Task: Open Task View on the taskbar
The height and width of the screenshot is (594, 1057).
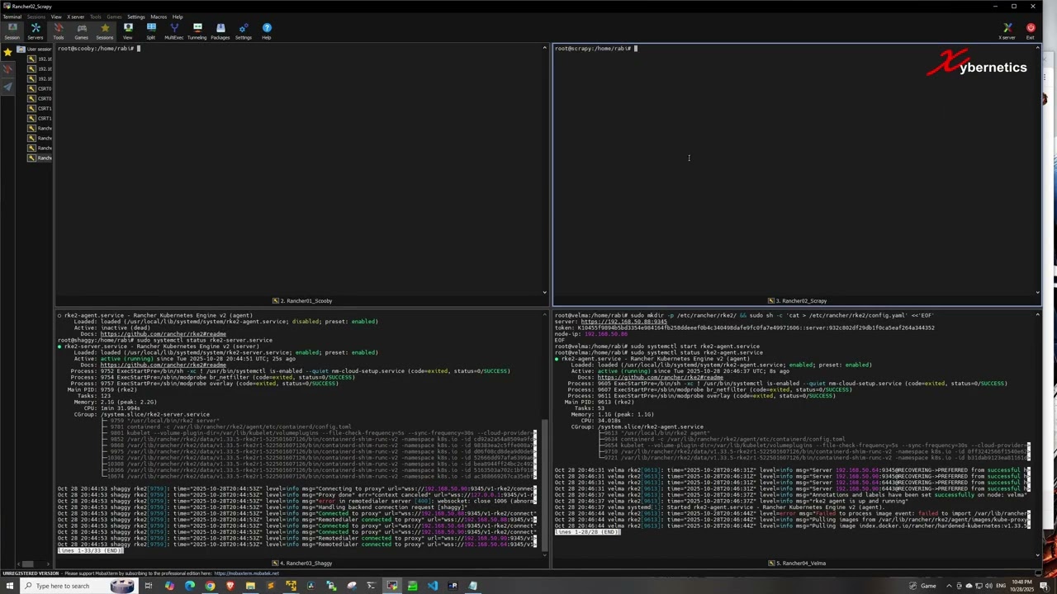Action: point(149,586)
